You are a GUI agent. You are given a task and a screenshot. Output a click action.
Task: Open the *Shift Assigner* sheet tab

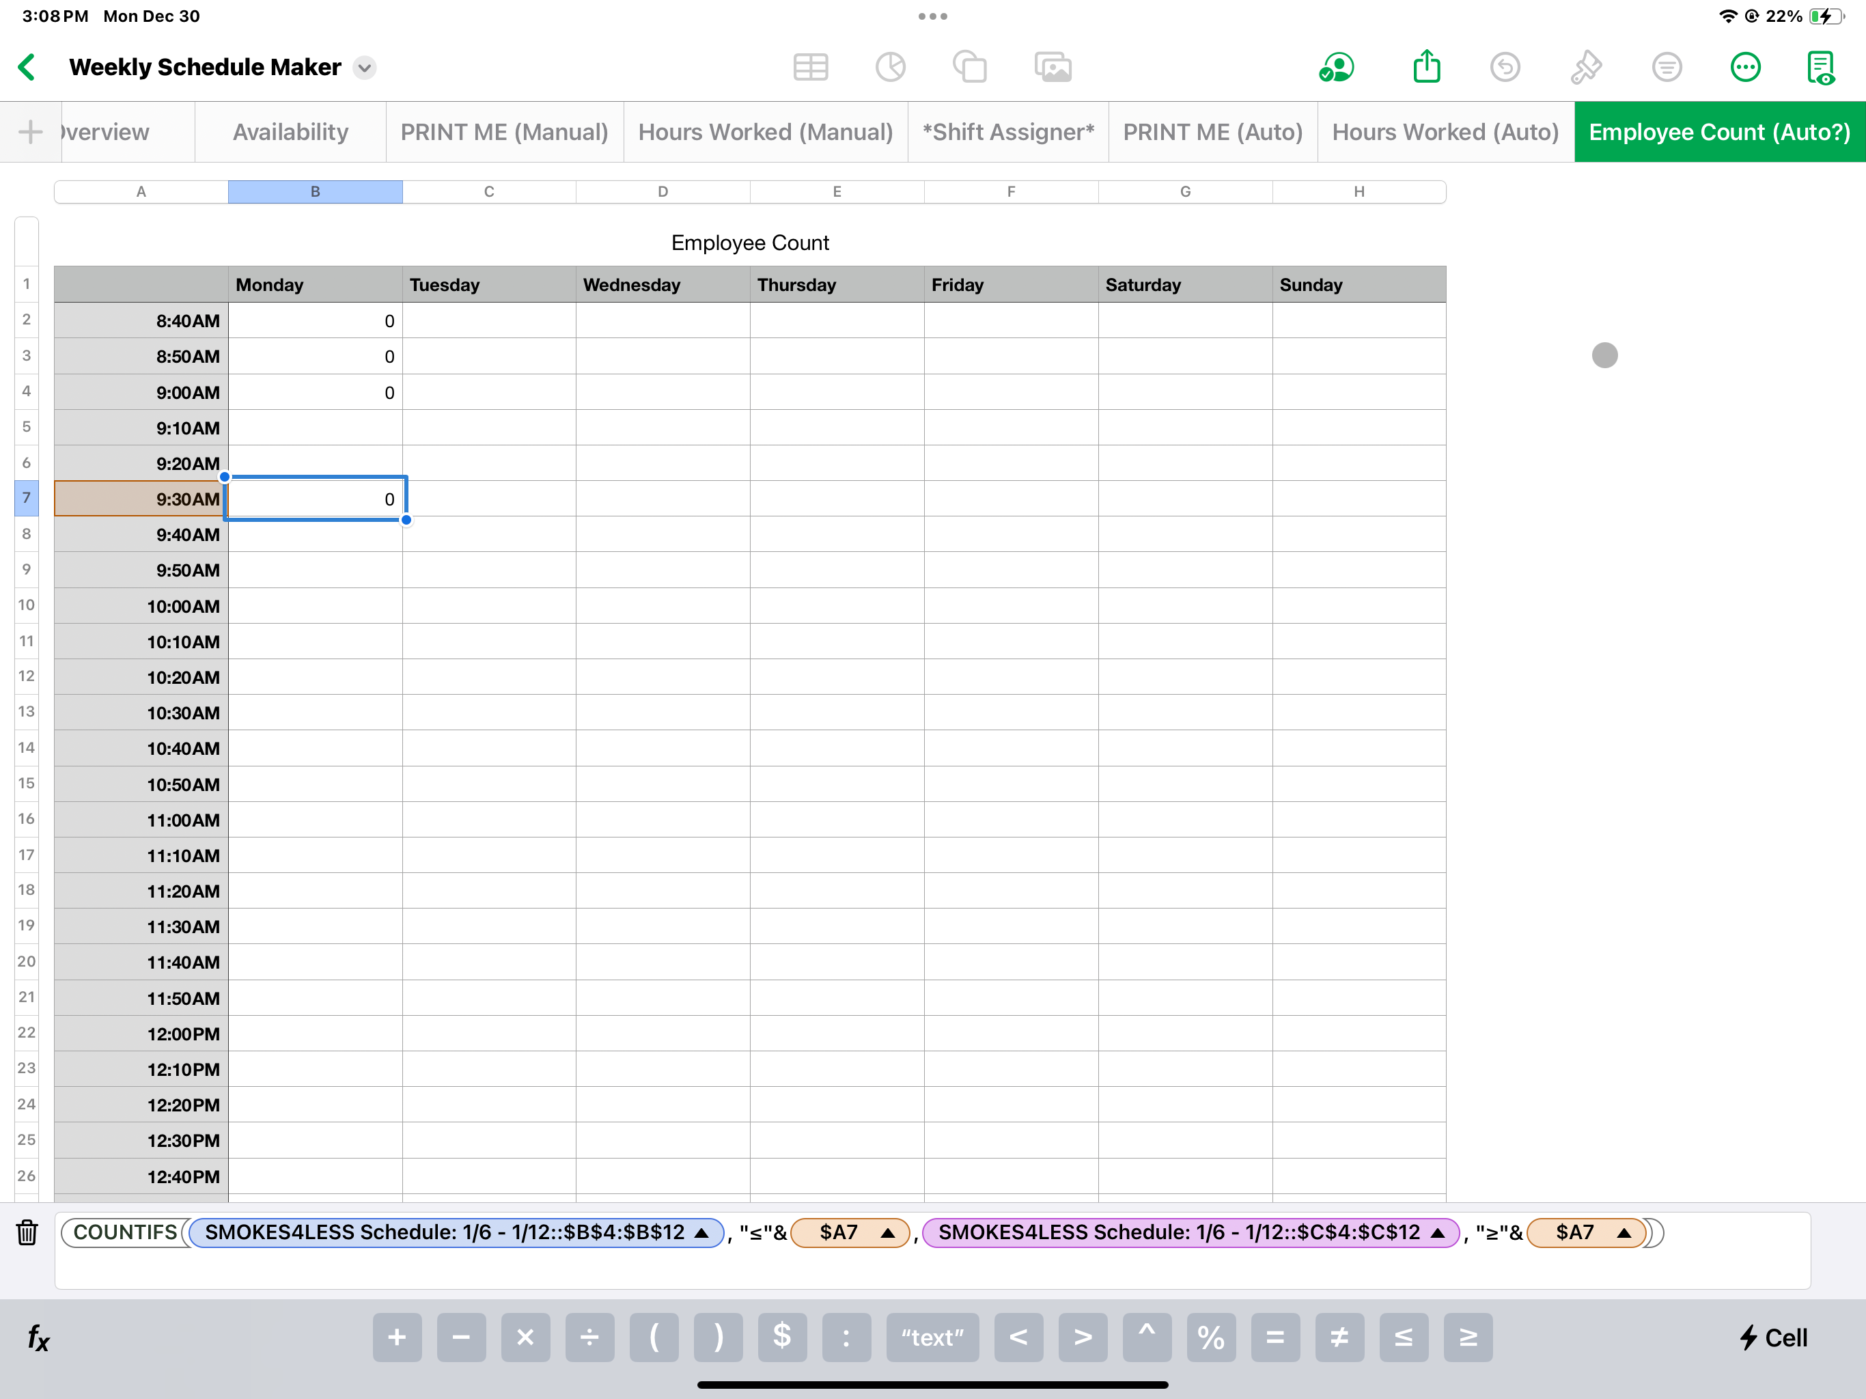1008,132
